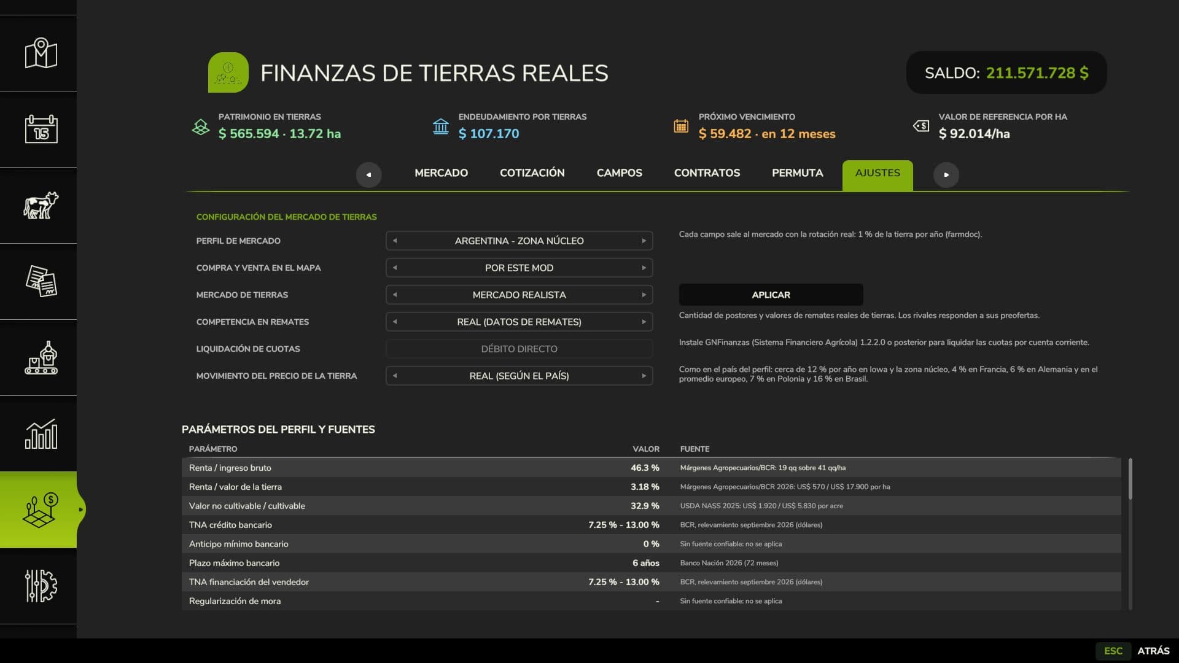Switch to the PERMUTA tab
The width and height of the screenshot is (1179, 663).
tap(797, 173)
